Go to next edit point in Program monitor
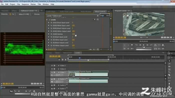175x98 pixels. coord(151,45)
